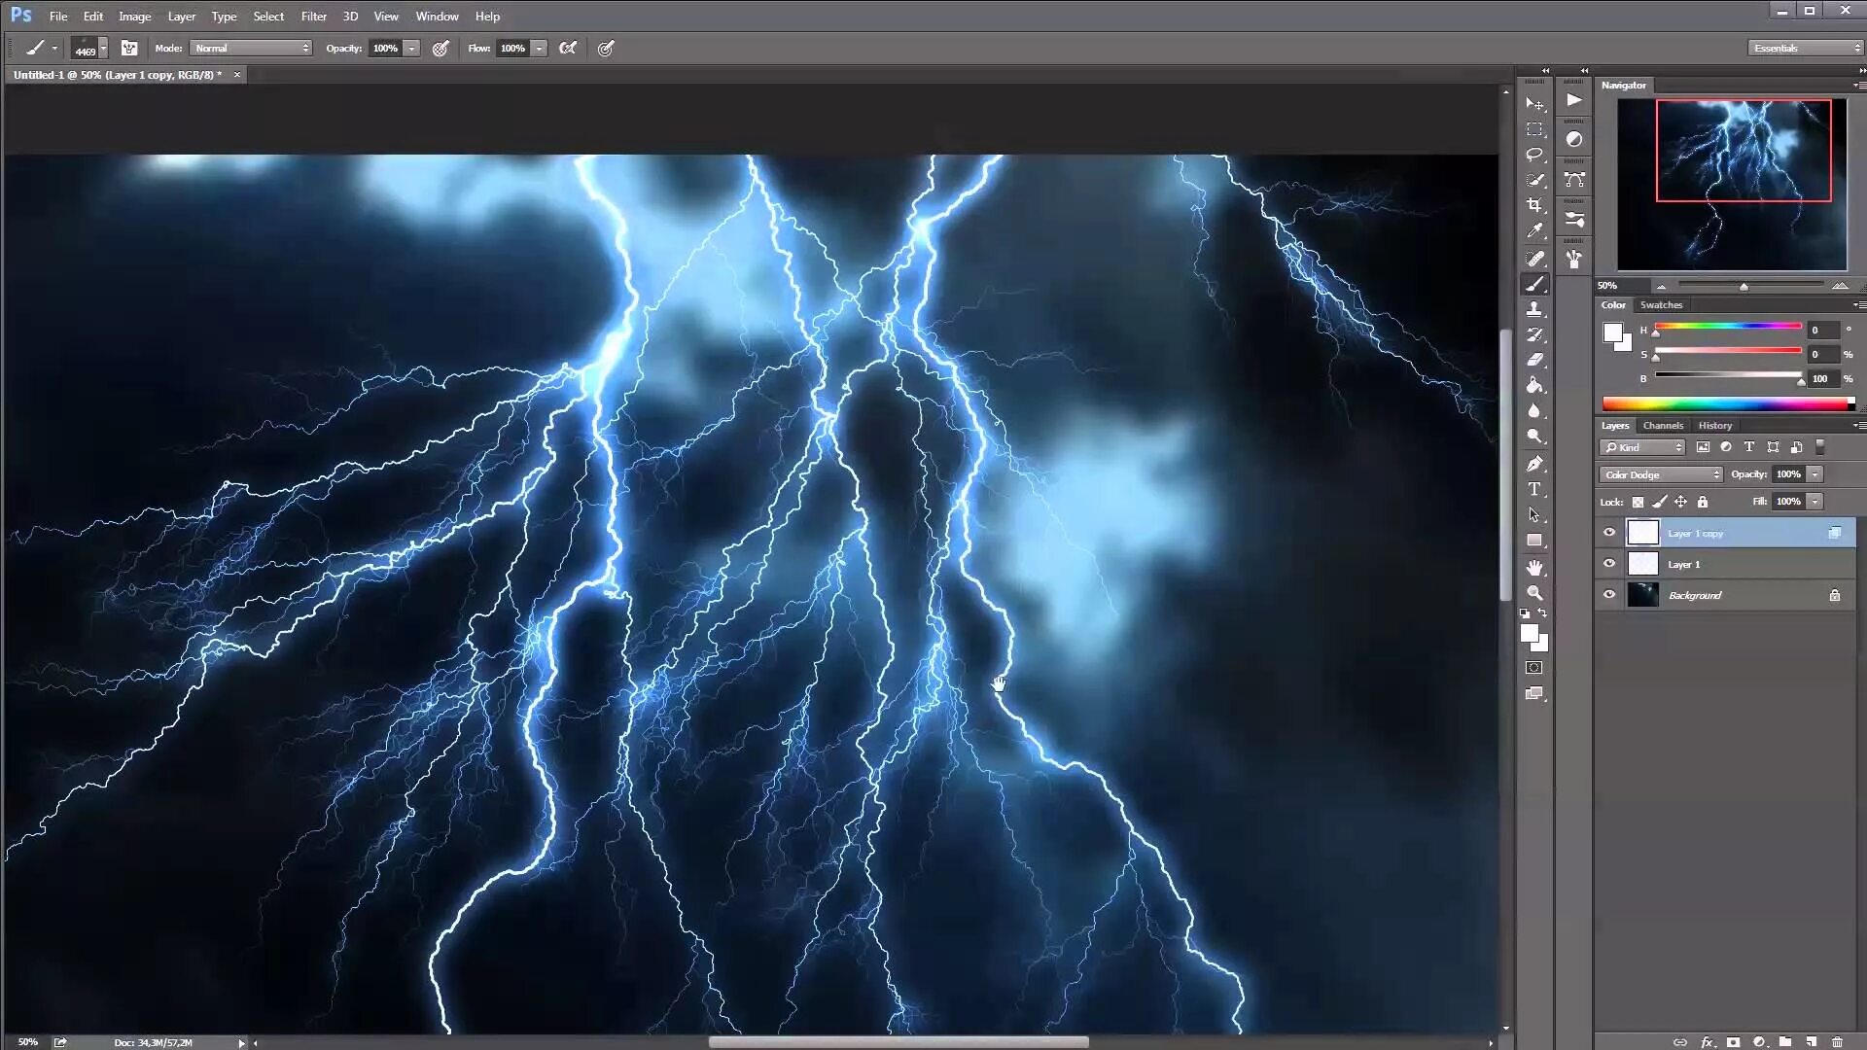The width and height of the screenshot is (1867, 1050).
Task: Select the Horizontal Type tool
Action: (x=1535, y=490)
